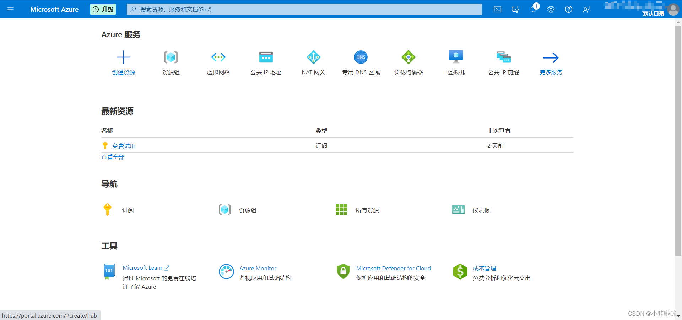The width and height of the screenshot is (682, 320).
Task: Open the 虚拟机 service icon
Action: 456,57
